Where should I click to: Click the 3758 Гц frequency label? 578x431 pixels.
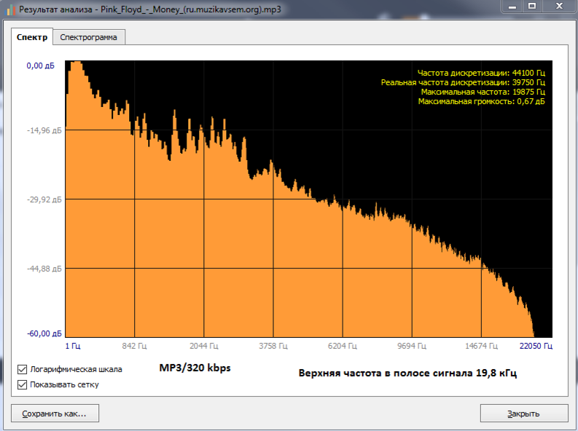273,346
